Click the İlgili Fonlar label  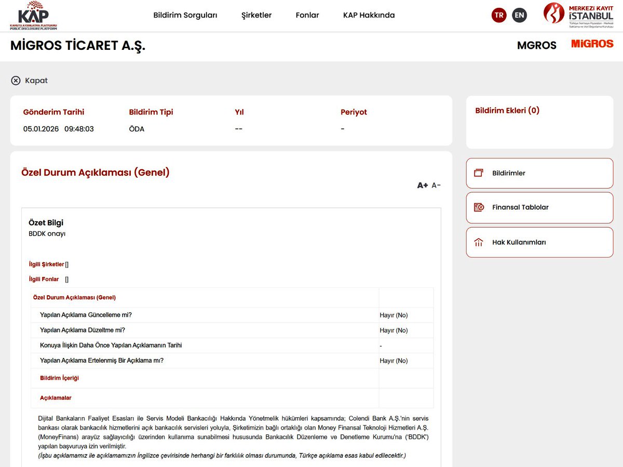pyautogui.click(x=44, y=279)
